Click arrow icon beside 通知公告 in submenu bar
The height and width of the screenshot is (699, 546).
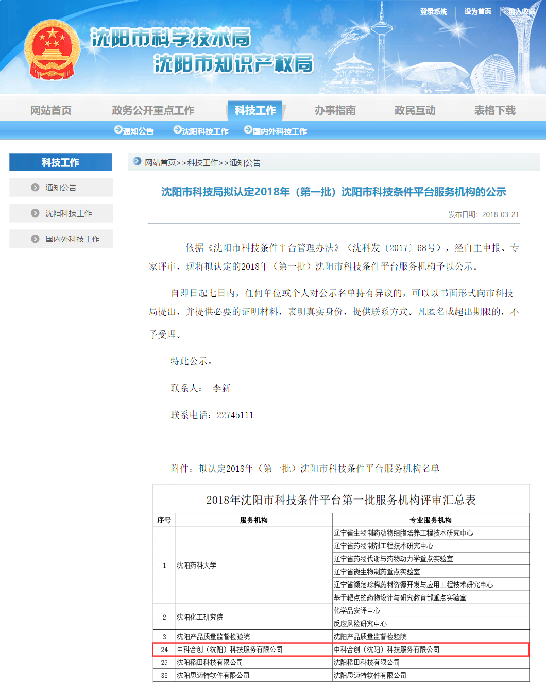tap(118, 130)
